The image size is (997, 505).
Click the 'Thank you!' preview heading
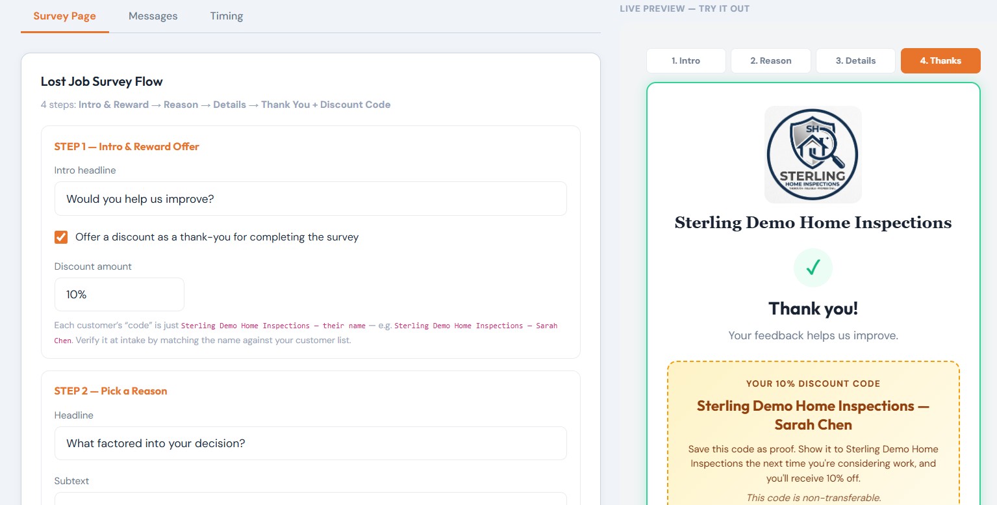pos(813,308)
